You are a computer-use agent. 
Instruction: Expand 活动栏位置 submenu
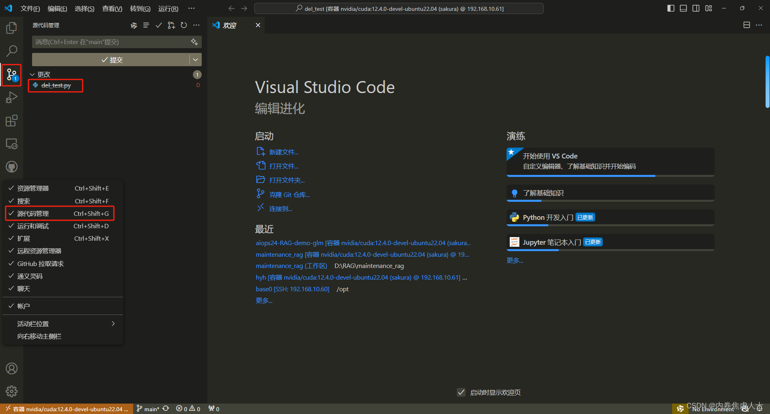63,323
